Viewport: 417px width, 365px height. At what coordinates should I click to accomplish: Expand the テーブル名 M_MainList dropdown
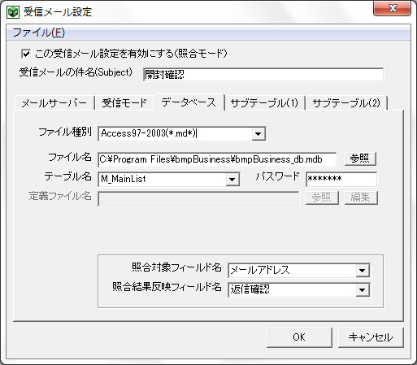(x=232, y=180)
